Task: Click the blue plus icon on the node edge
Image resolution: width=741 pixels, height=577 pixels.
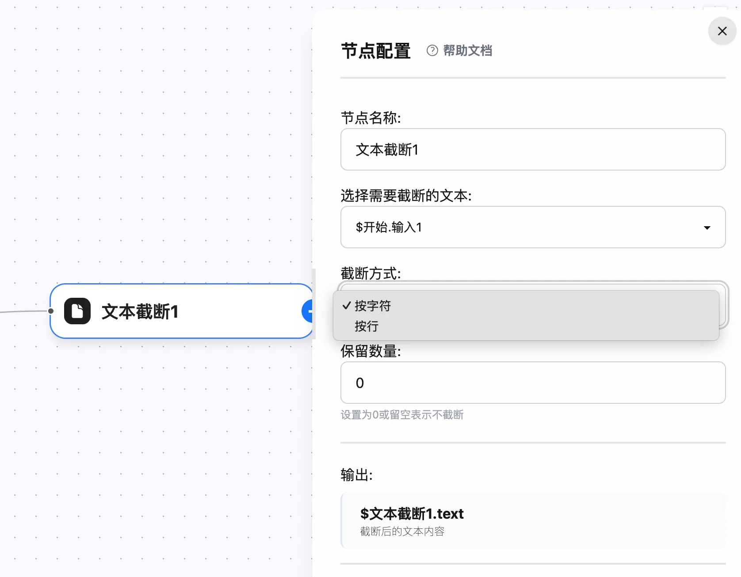Action: coord(310,311)
